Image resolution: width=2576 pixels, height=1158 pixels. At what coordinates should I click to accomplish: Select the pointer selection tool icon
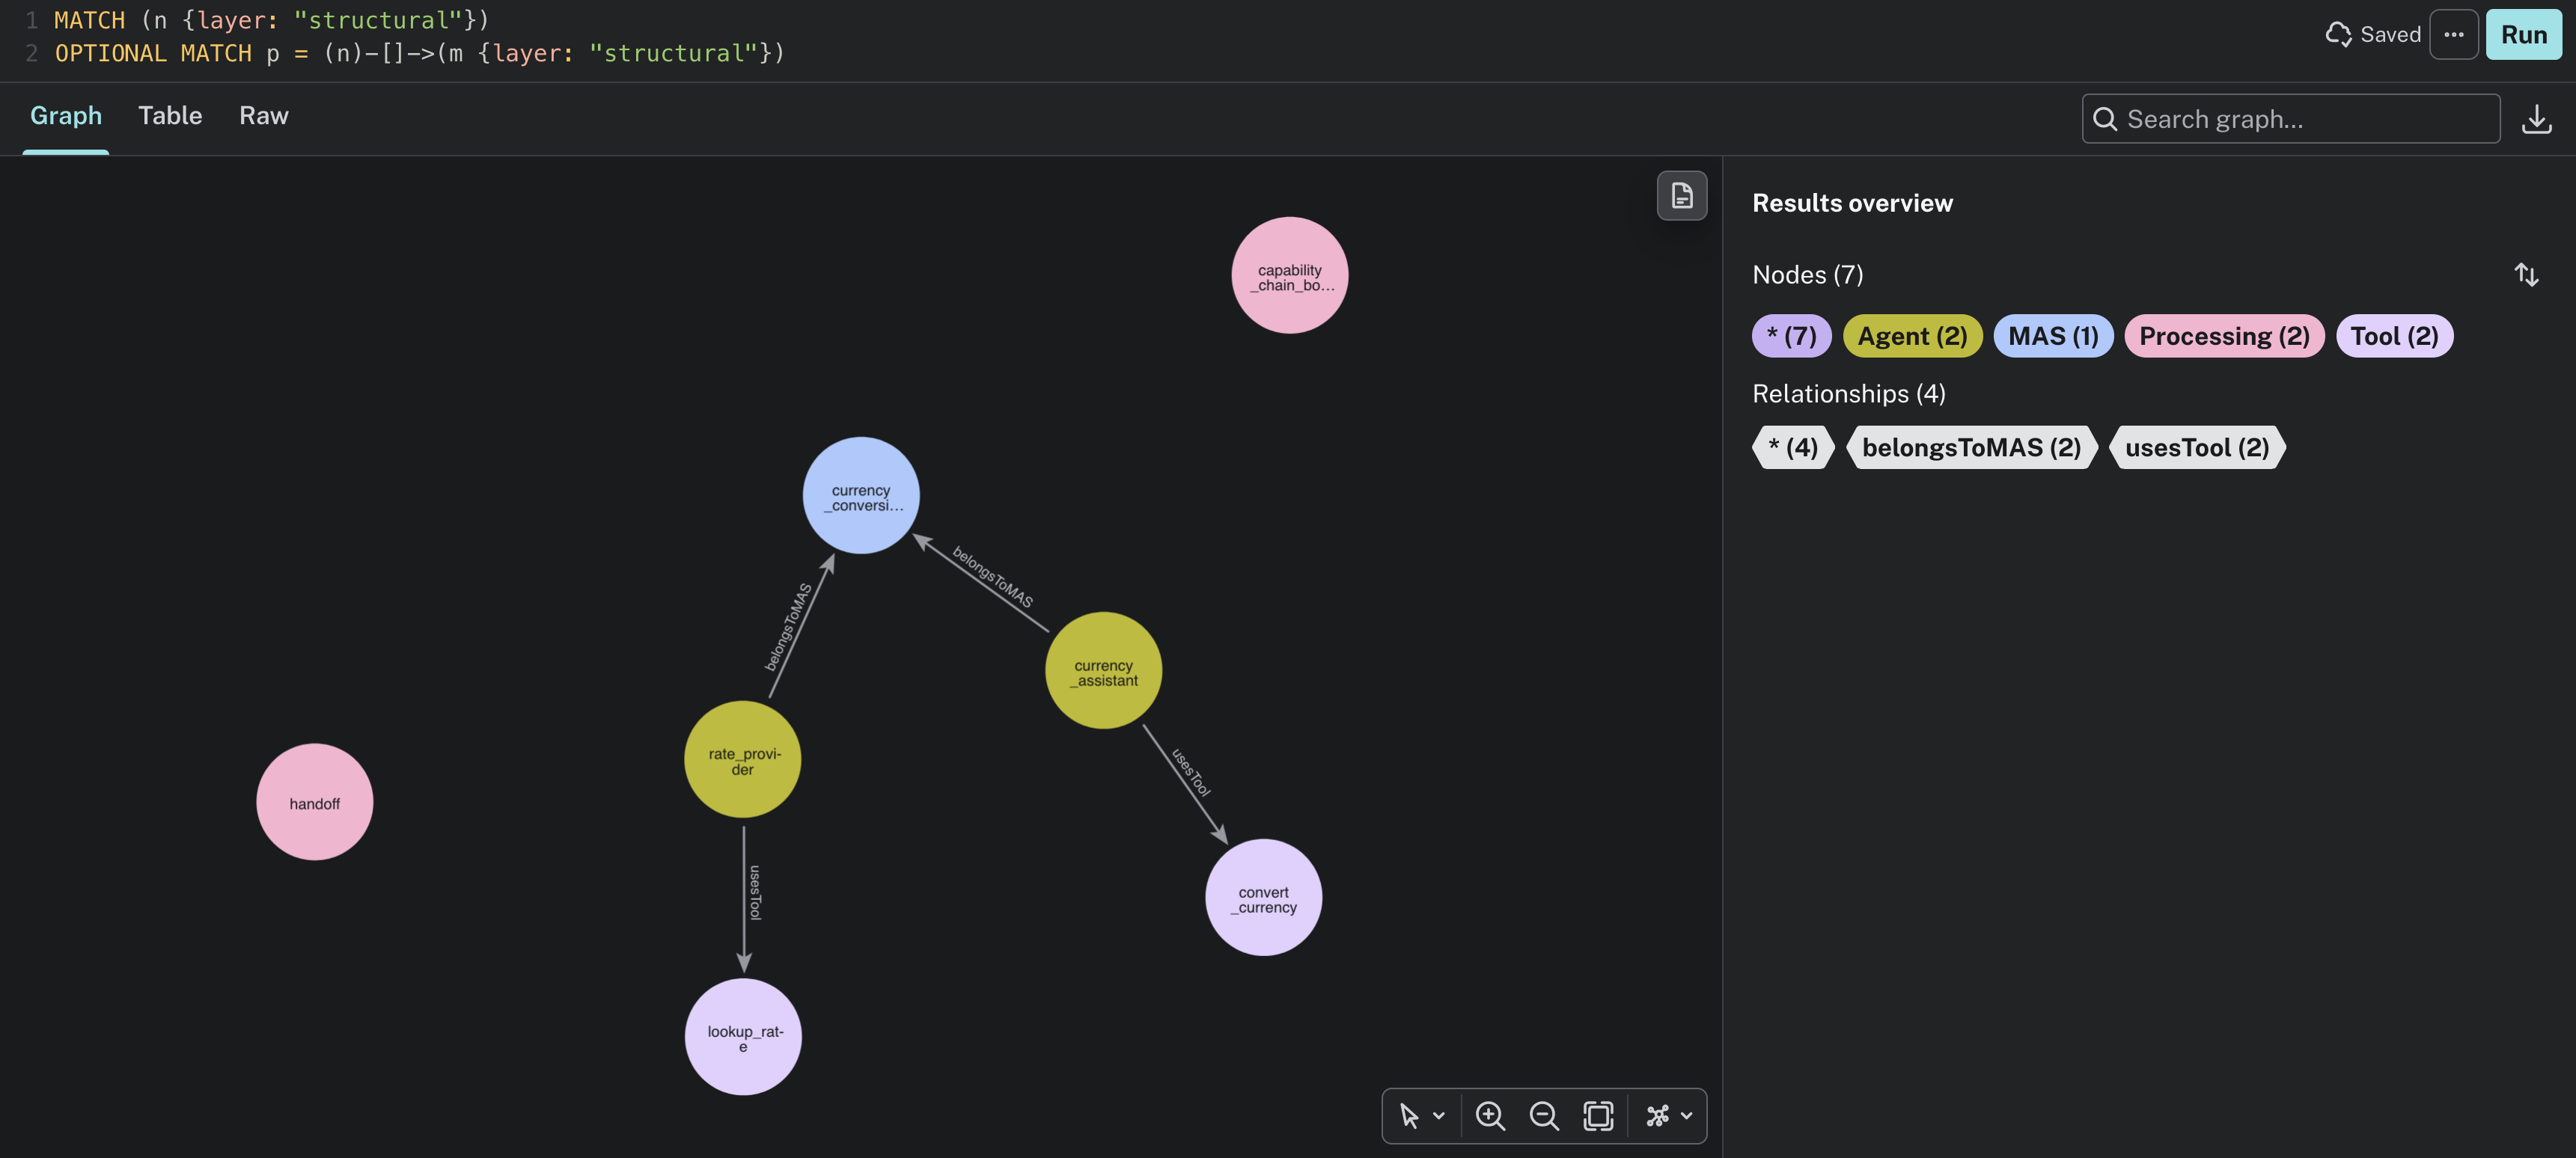coord(1409,1115)
